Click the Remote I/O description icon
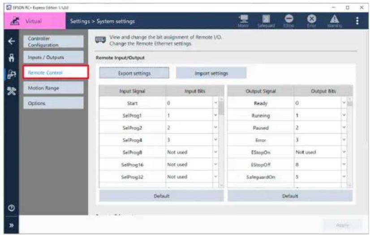370x235 pixels. 100,40
